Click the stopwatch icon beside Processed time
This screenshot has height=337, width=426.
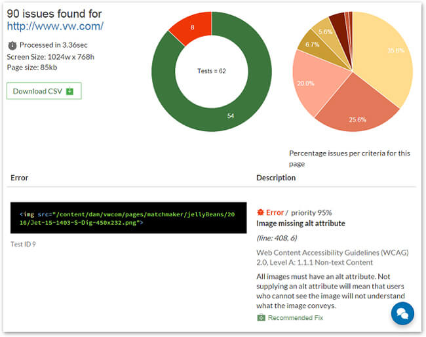click(x=12, y=45)
